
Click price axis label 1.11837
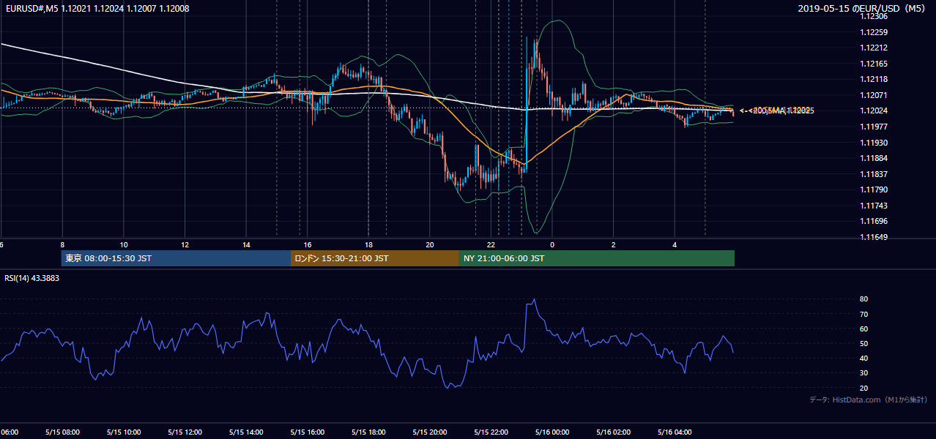[x=873, y=174]
